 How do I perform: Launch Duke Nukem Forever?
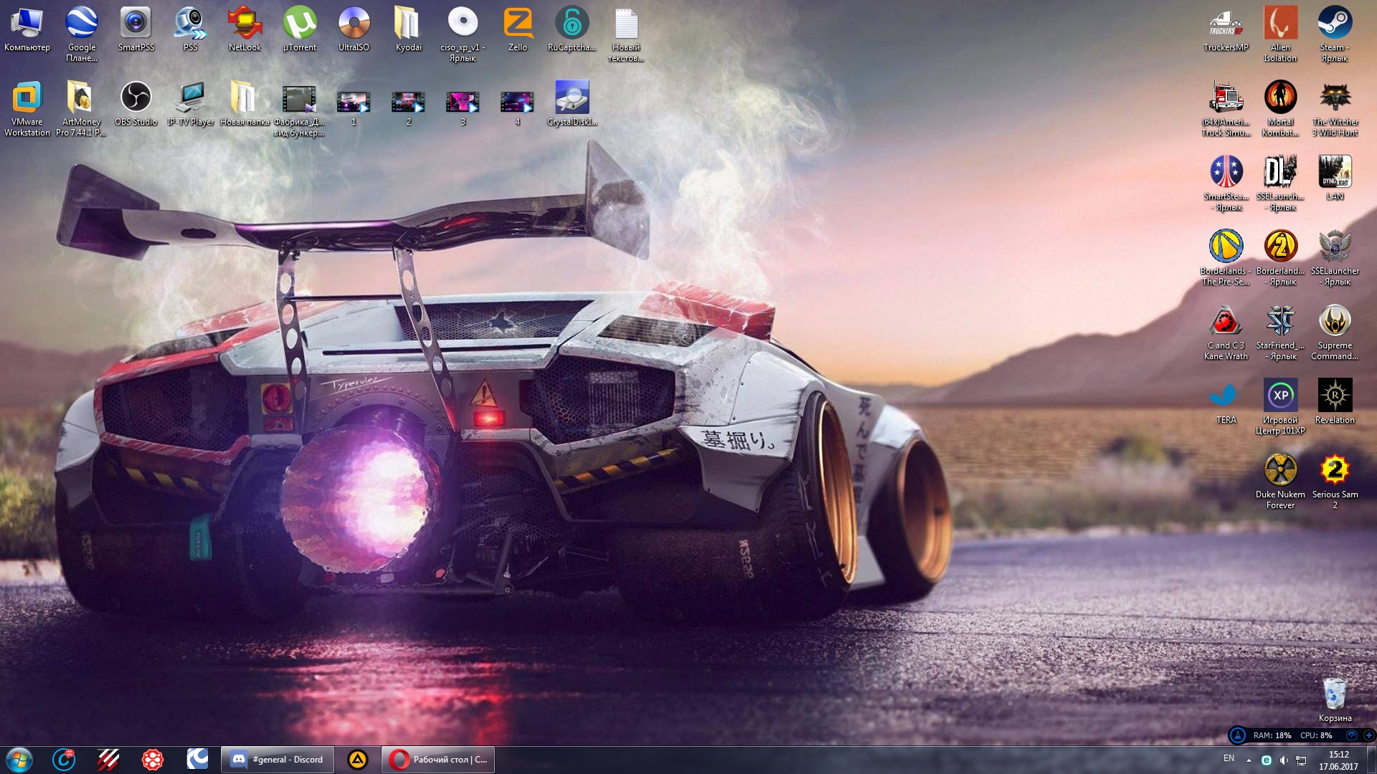point(1280,480)
